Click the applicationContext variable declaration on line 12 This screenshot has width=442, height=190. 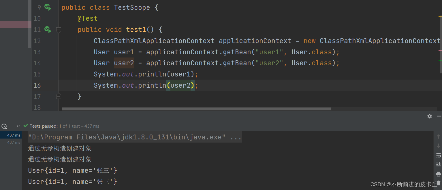pos(255,41)
